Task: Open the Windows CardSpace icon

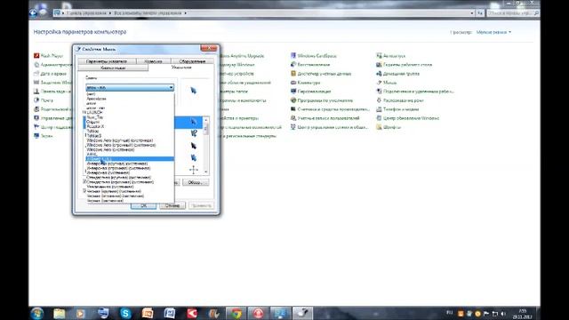Action: coord(314,56)
